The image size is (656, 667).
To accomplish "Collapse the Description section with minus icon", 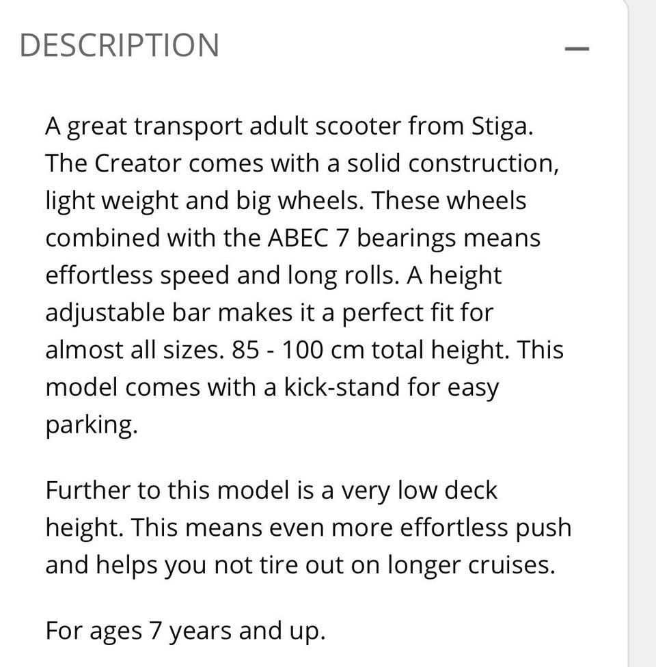I will (577, 49).
